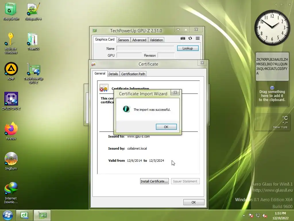The image size is (294, 221).
Task: Select the Internet Download Manager desktop icon
Action: click(11, 193)
